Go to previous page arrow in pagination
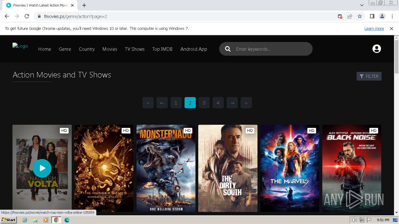Screen dimensions: 399x224 pos(162,103)
